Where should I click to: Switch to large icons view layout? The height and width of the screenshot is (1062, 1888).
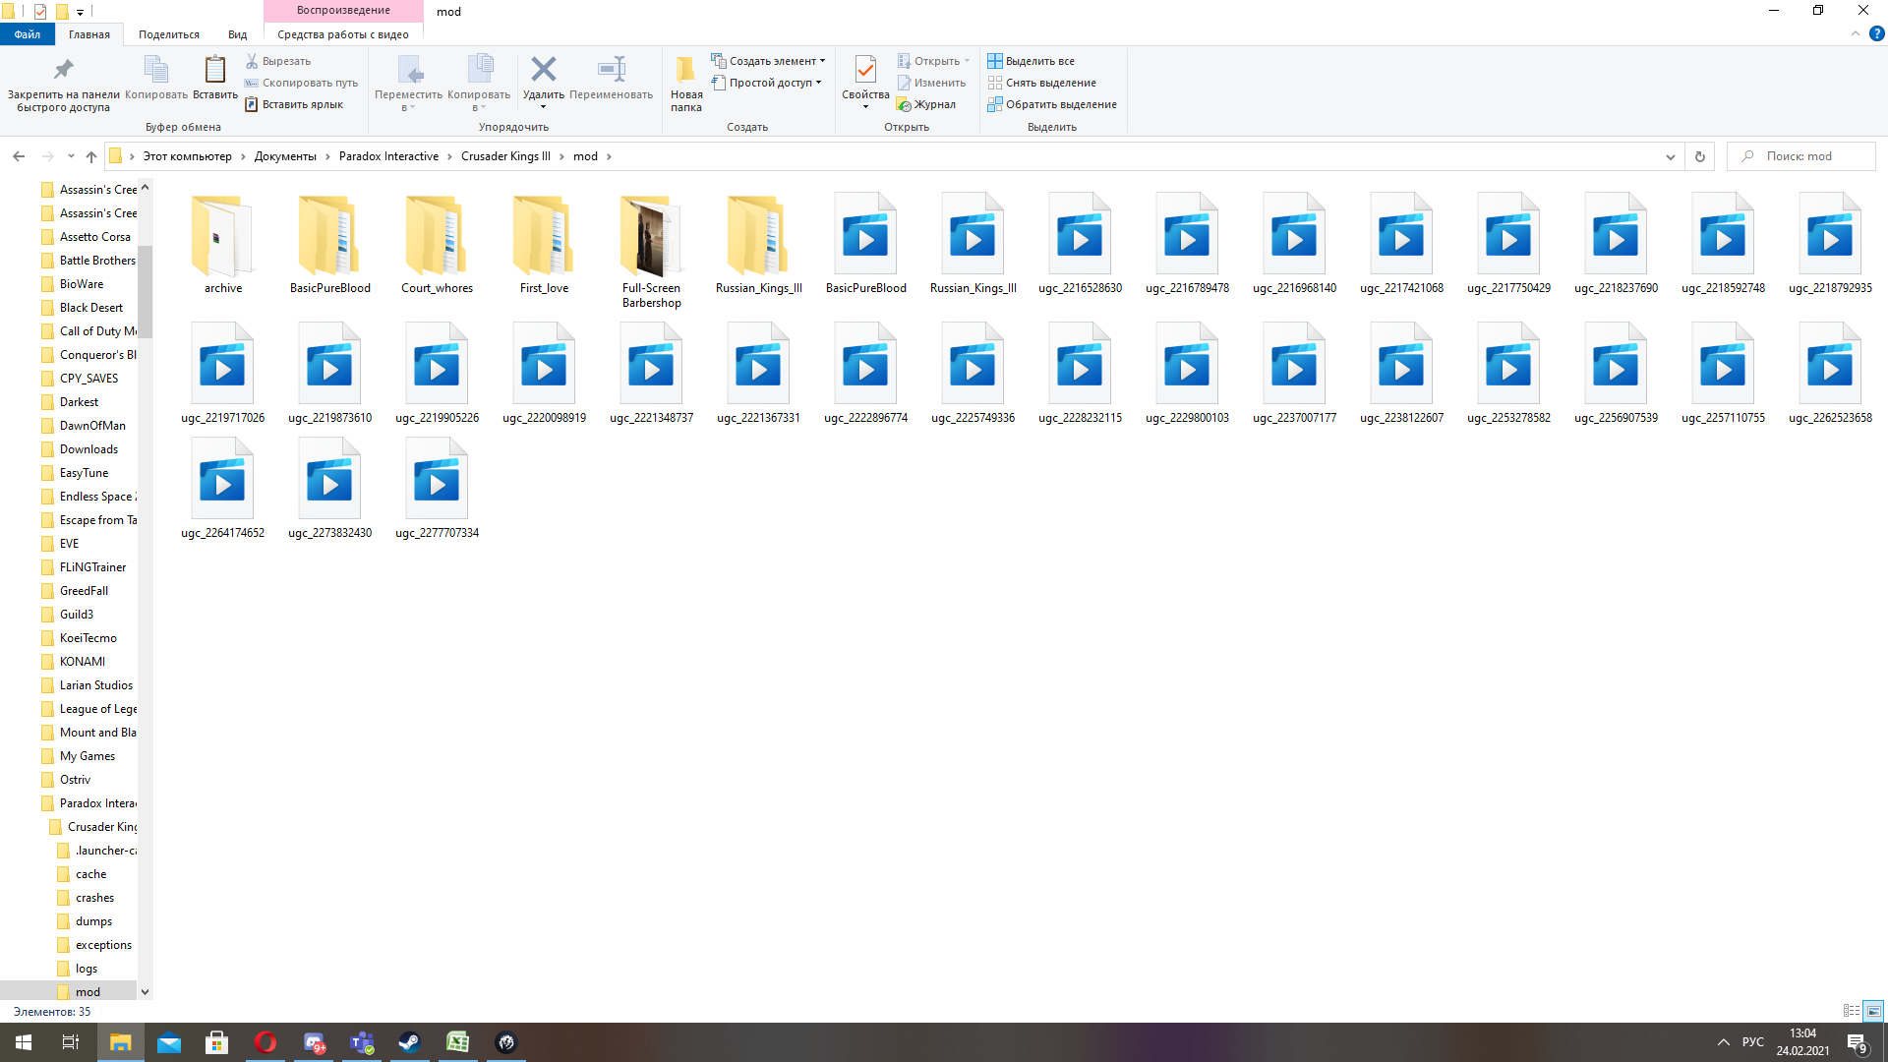[1873, 1011]
